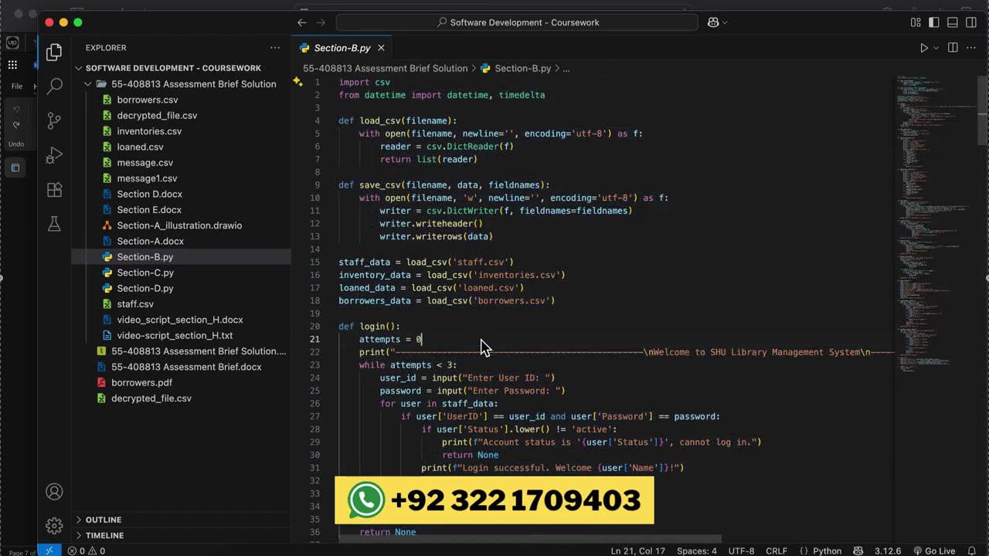Open editor More Actions ellipsis menu
The width and height of the screenshot is (989, 556).
972,48
